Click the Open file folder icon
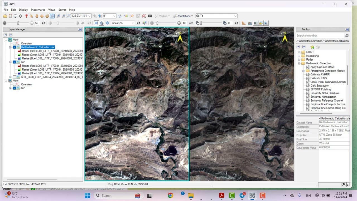 [x=5, y=16]
